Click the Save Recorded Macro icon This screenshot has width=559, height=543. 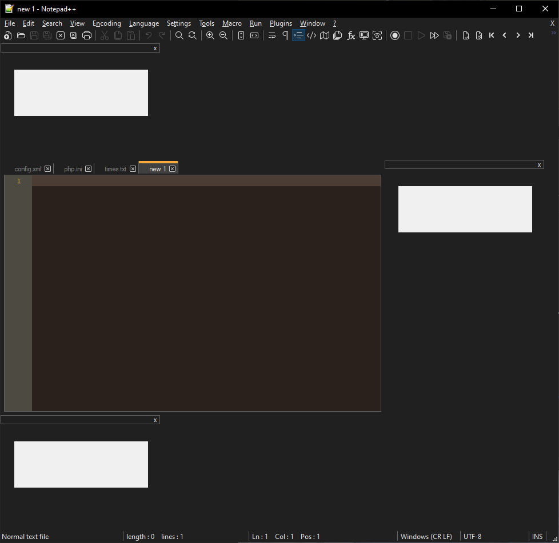click(x=448, y=35)
